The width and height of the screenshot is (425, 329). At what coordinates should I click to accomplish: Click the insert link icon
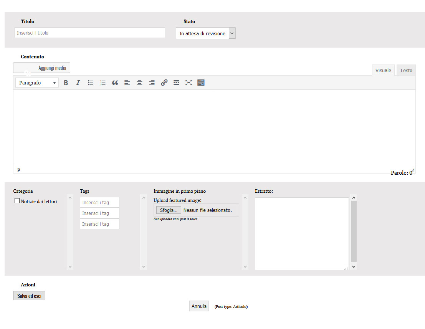164,83
